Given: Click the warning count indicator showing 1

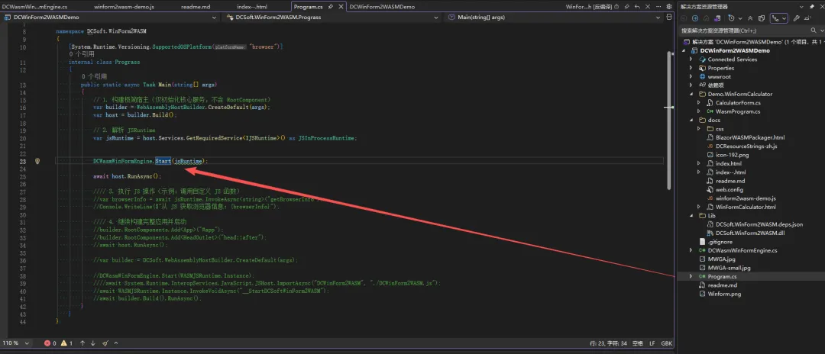Looking at the screenshot, I should [66, 343].
